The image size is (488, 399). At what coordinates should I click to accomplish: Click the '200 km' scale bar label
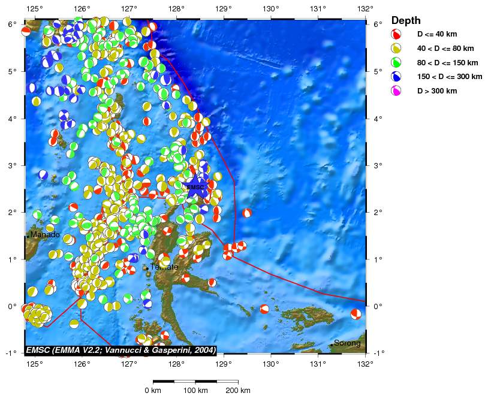pos(238,391)
